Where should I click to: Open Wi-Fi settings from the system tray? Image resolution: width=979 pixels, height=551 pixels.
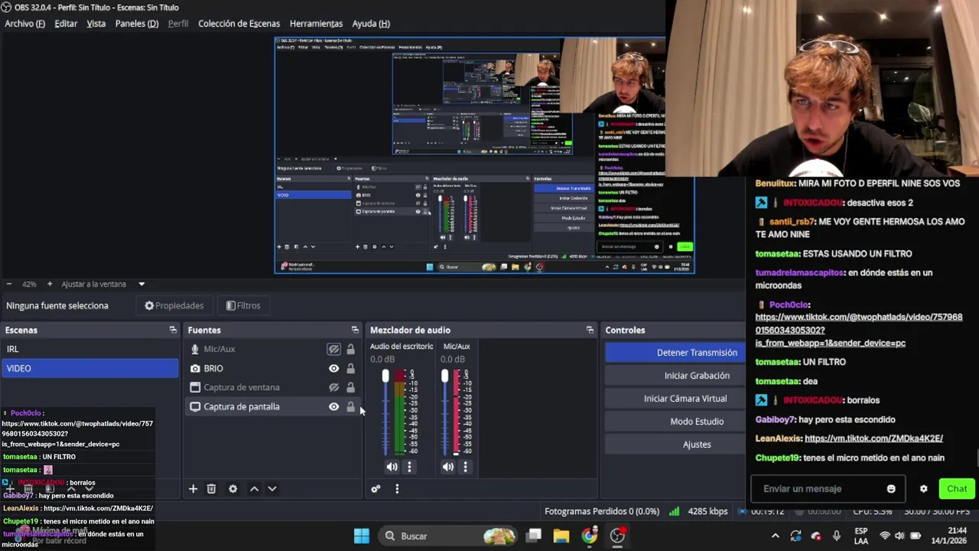(885, 536)
